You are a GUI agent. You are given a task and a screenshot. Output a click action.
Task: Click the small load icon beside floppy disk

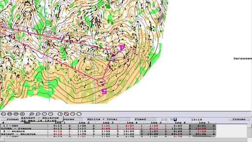172,120
